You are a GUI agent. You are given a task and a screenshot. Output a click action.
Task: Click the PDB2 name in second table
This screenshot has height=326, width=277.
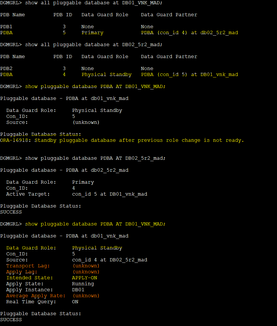click(6, 69)
